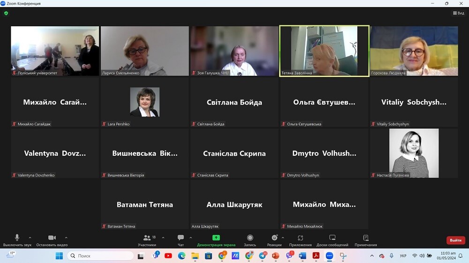This screenshot has height=263, width=469.
Task: Click the Record meeting icon
Action: (x=250, y=238)
